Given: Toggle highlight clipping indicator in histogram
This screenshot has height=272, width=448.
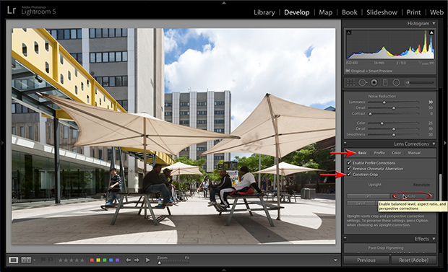Looking at the screenshot, I should (431, 32).
